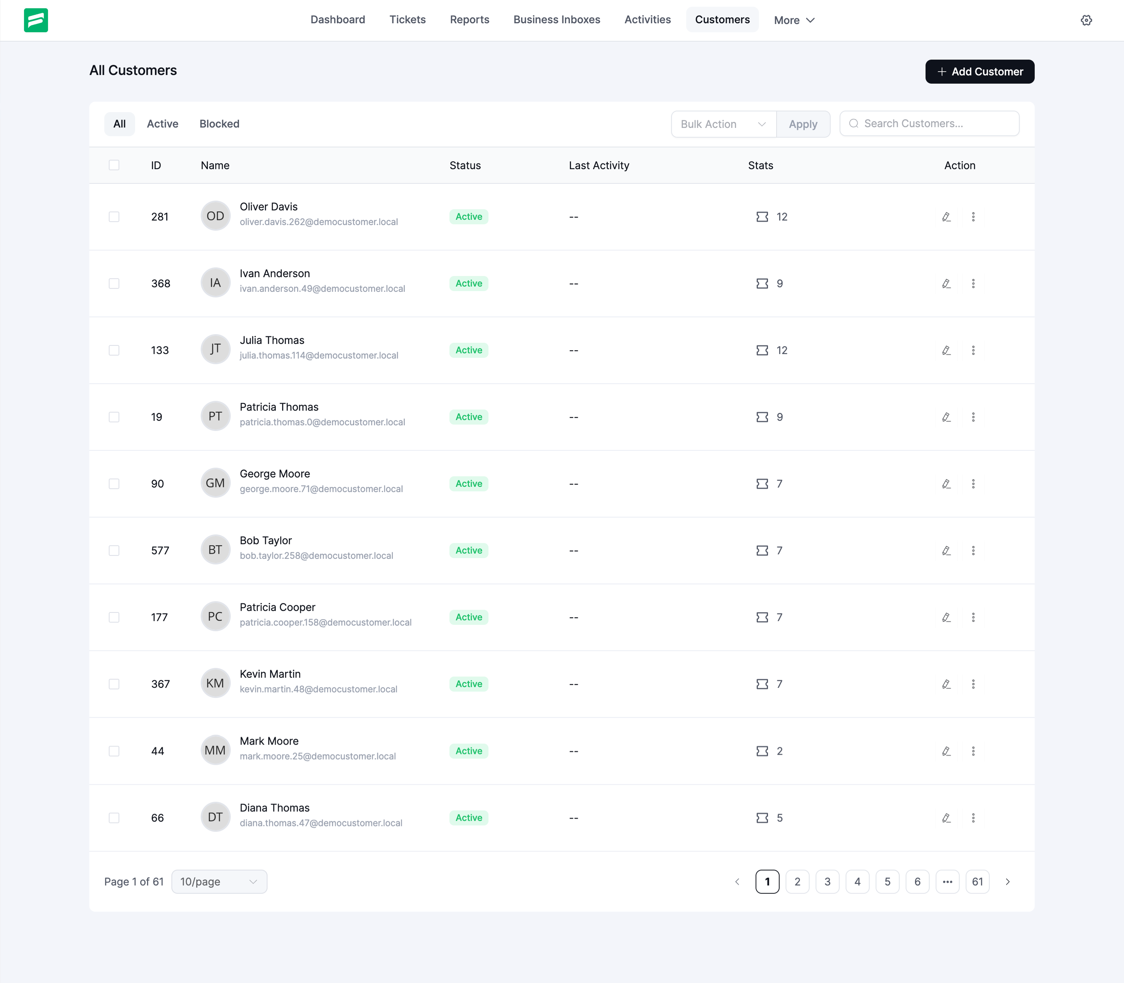Screen dimensions: 1124x983
Task: Open the three-dot menu for Ivan Anderson
Action: (x=973, y=284)
